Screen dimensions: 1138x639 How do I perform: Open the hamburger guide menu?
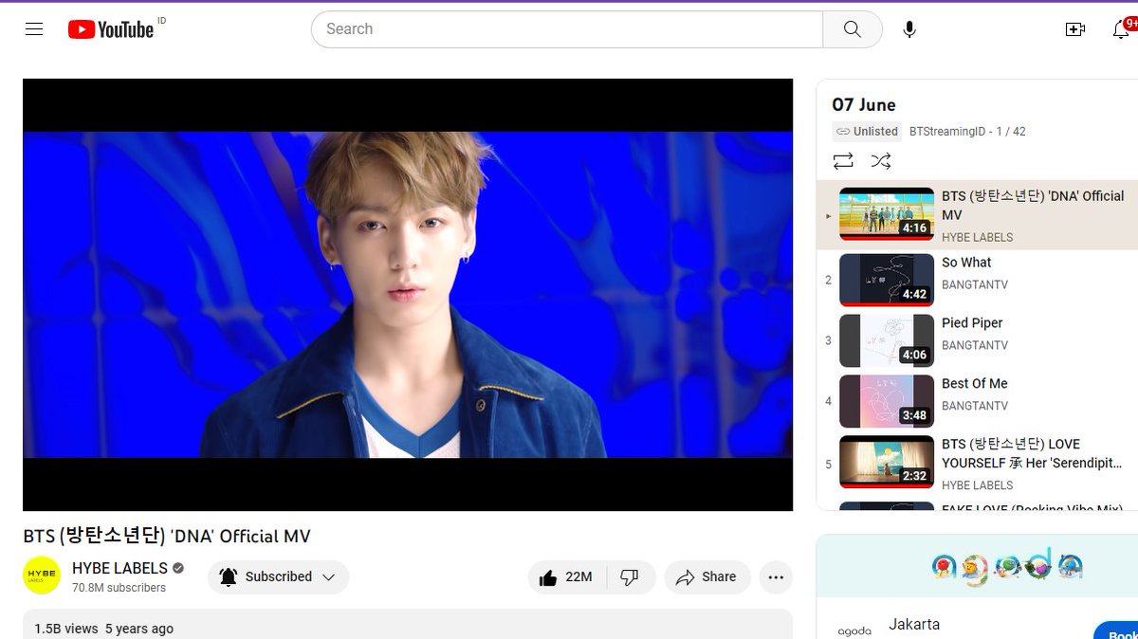click(x=34, y=29)
